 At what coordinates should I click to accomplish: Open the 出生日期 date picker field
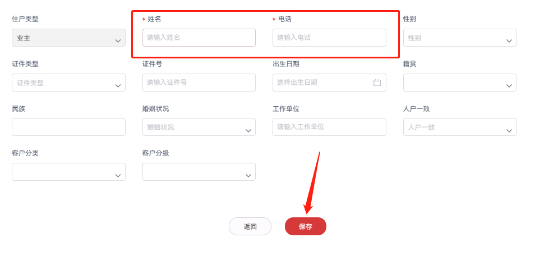point(322,83)
